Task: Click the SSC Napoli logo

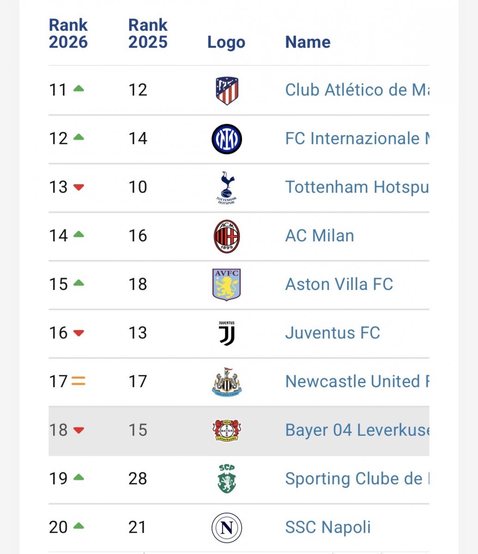Action: pyautogui.click(x=226, y=528)
